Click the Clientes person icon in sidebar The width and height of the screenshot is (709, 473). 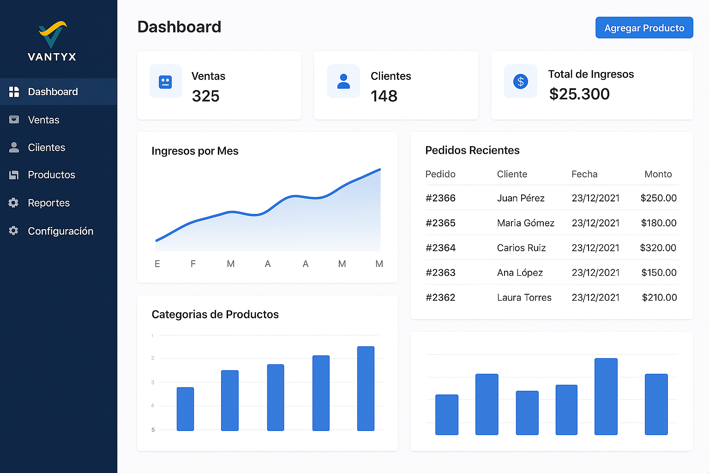[14, 147]
